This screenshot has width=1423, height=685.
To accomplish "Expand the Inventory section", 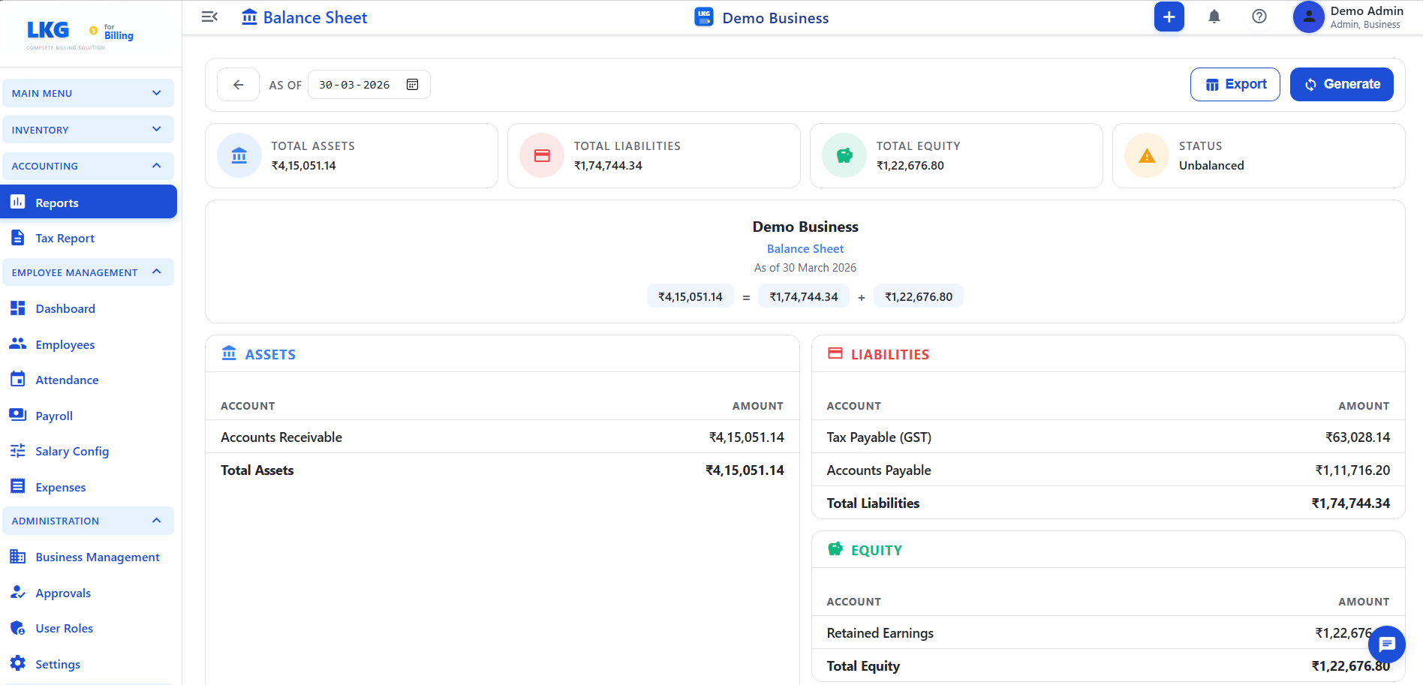I will [88, 130].
